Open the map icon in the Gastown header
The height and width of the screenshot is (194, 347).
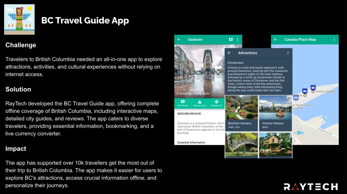click(231, 40)
